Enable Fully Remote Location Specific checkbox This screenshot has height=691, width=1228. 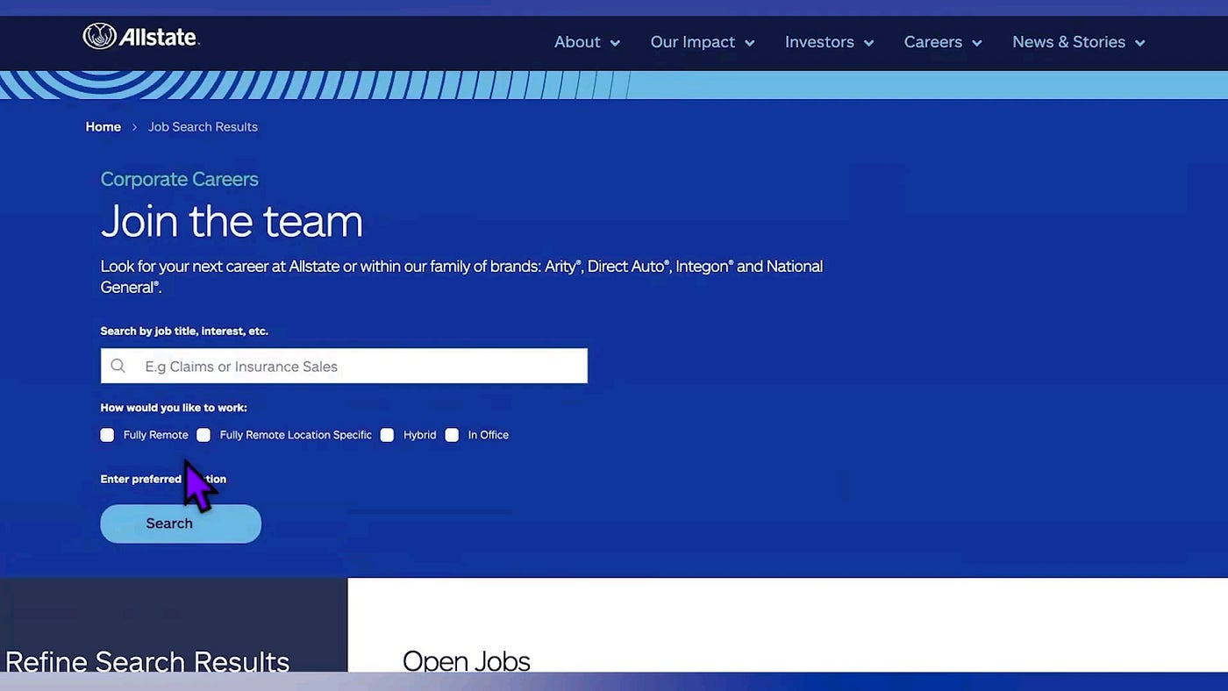pos(203,435)
